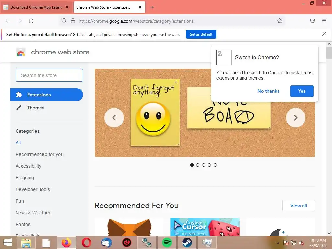
Task: Launch Opera browser from the taskbar
Action: point(87,243)
